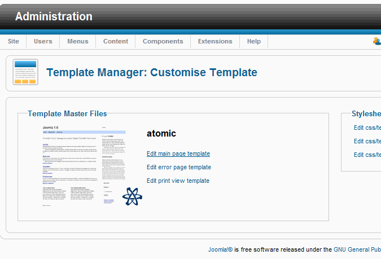Select the Components menu
This screenshot has width=381, height=259.
163,41
